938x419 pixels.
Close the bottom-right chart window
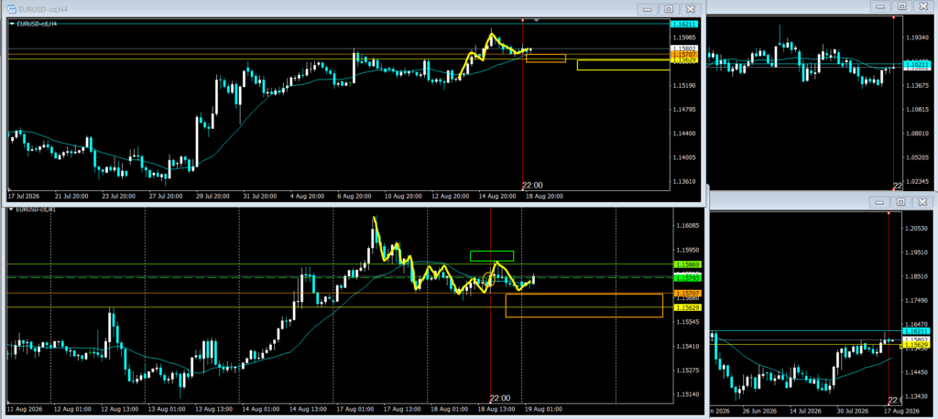[922, 202]
